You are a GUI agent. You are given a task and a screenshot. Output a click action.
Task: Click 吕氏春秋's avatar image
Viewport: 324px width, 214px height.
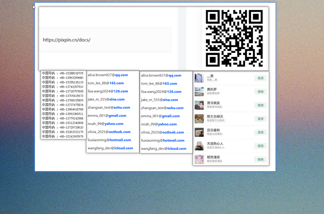click(x=199, y=132)
